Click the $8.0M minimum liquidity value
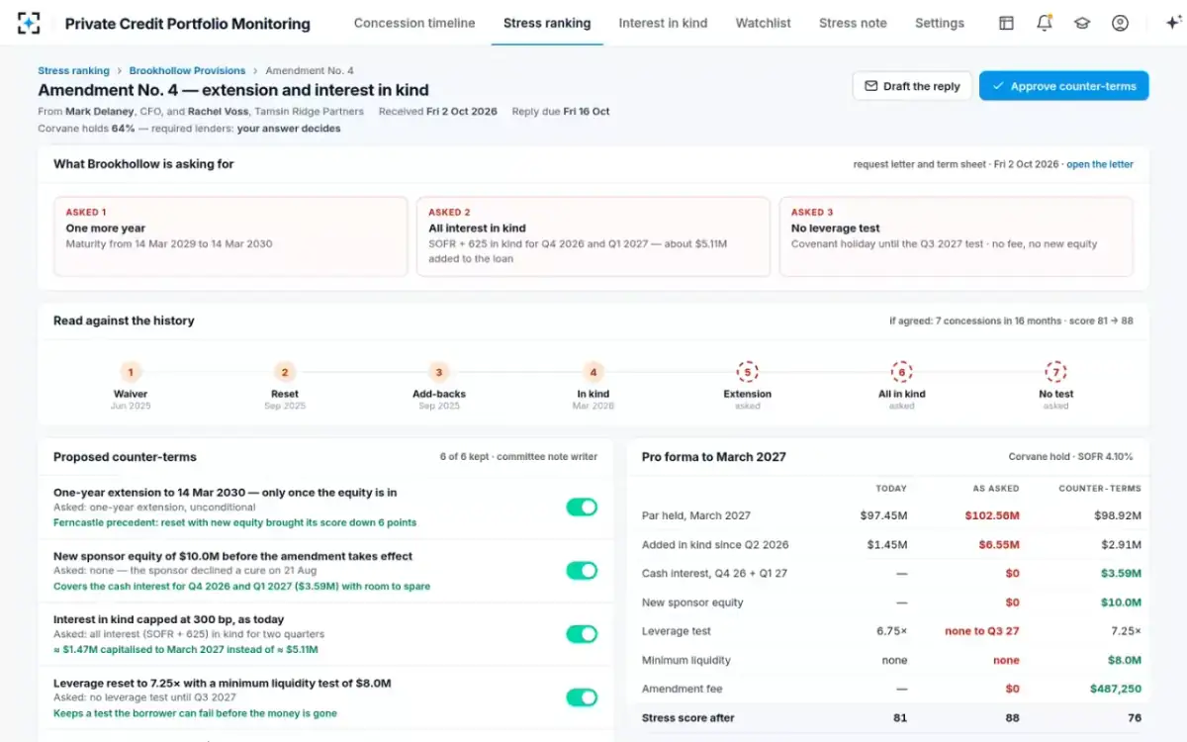This screenshot has height=742, width=1187. [x=1125, y=660]
